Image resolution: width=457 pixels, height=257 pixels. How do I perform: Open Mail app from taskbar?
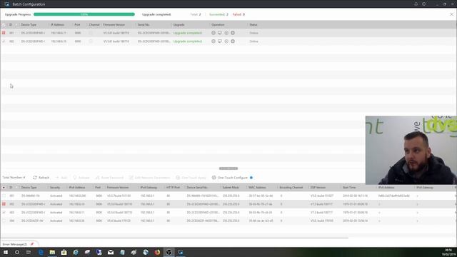click(x=111, y=252)
